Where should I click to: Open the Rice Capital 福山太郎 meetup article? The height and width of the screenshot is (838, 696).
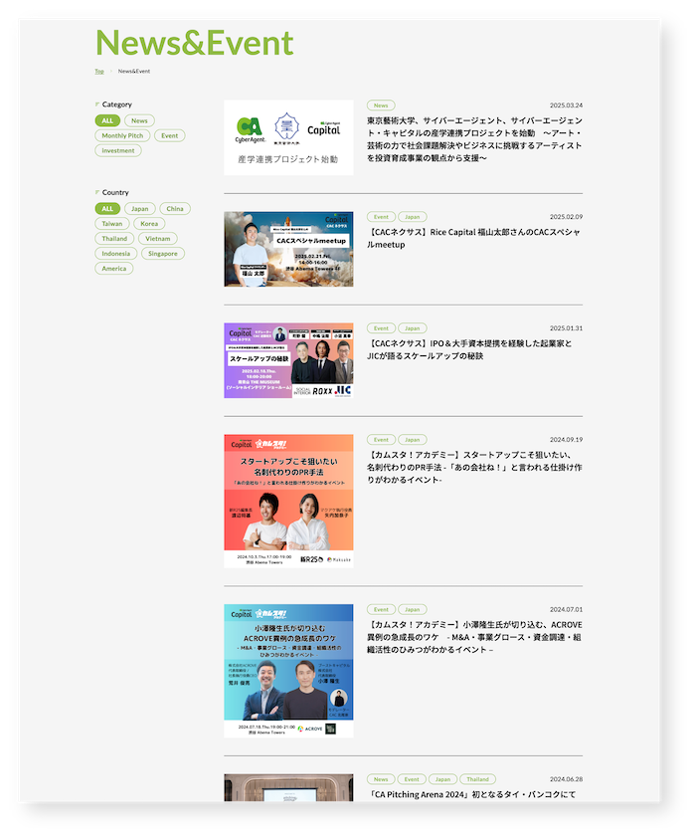pyautogui.click(x=473, y=238)
